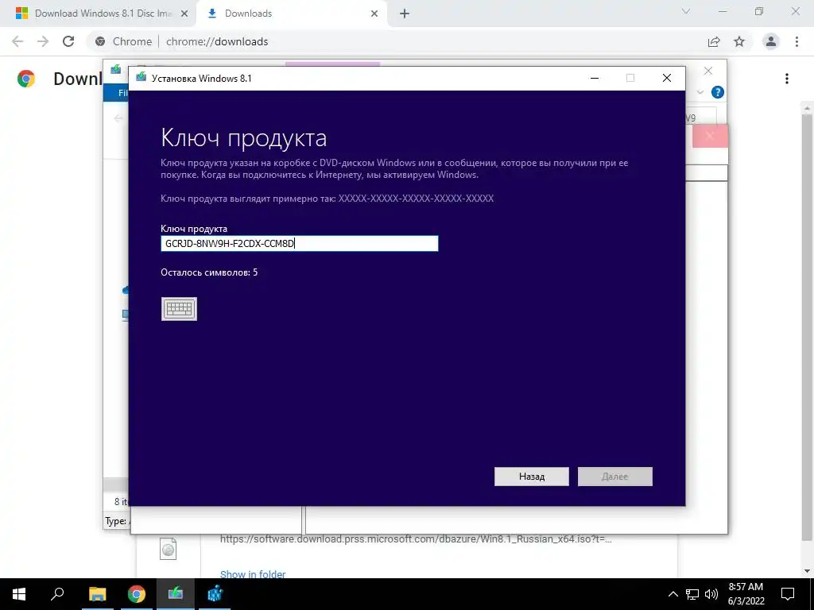
Task: Click the product key input field
Action: click(x=300, y=244)
